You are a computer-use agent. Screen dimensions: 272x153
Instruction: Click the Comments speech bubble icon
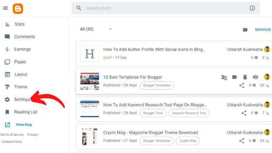click(7, 37)
